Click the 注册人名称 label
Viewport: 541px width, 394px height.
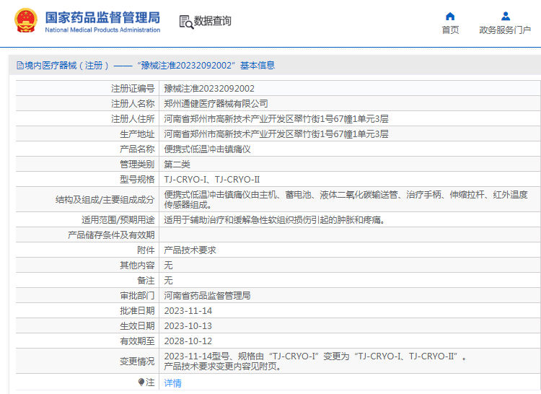(x=133, y=104)
